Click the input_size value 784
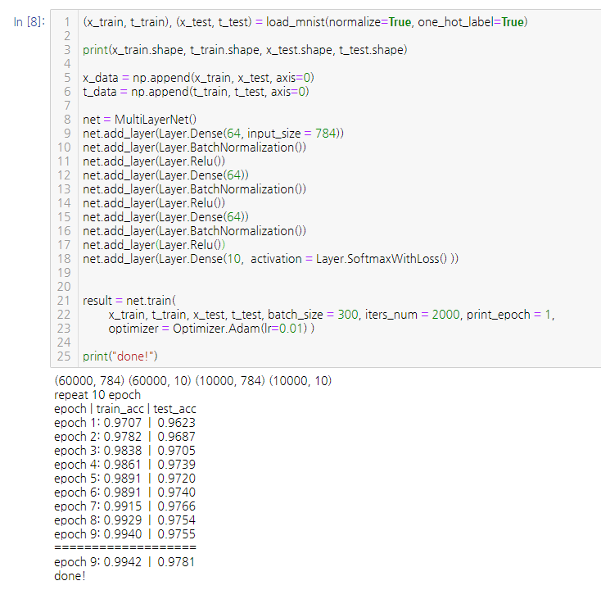 325,134
